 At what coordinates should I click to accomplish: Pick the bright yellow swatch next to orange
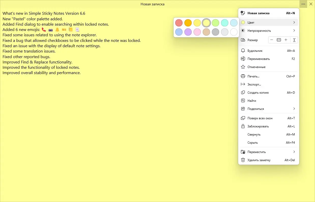(197, 23)
